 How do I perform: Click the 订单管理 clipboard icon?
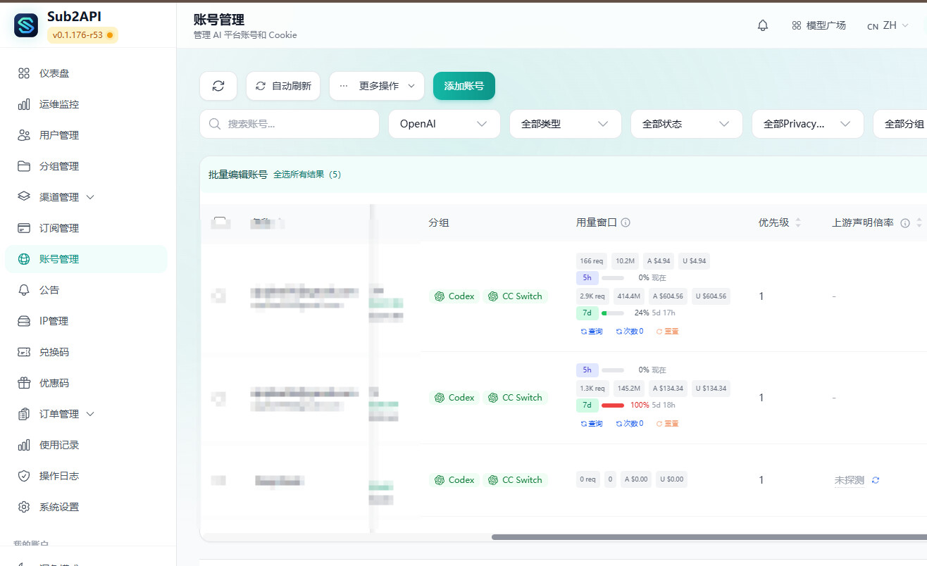(24, 414)
